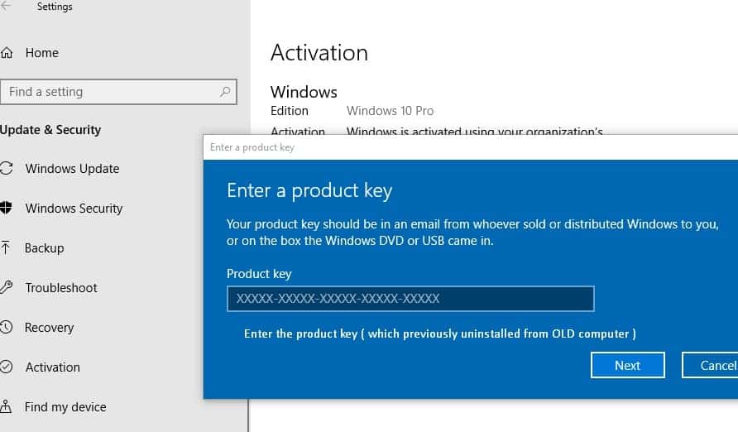Click the back arrow in Settings
This screenshot has height=432, width=738.
pyautogui.click(x=6, y=7)
